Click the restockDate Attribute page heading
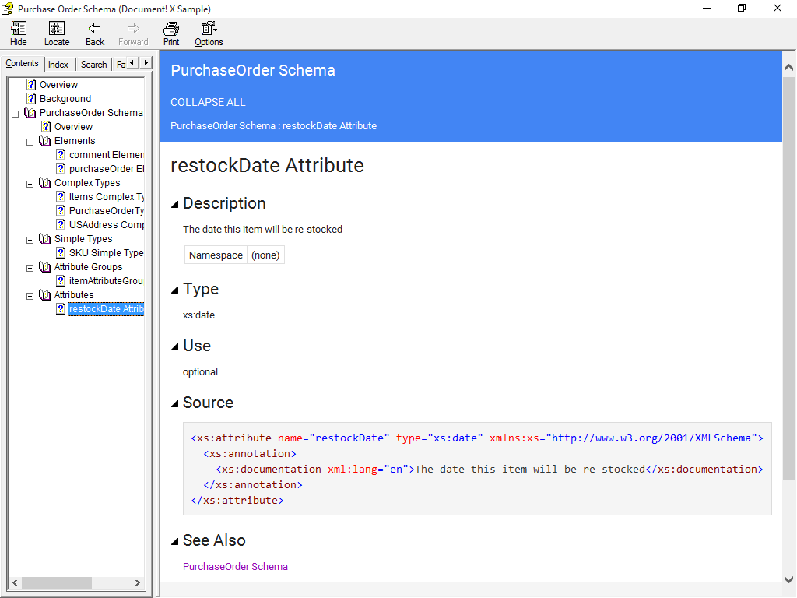The image size is (797, 598). [268, 165]
